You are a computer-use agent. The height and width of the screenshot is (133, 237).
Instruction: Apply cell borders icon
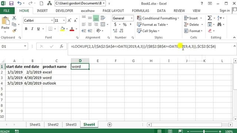[x=50, y=29]
